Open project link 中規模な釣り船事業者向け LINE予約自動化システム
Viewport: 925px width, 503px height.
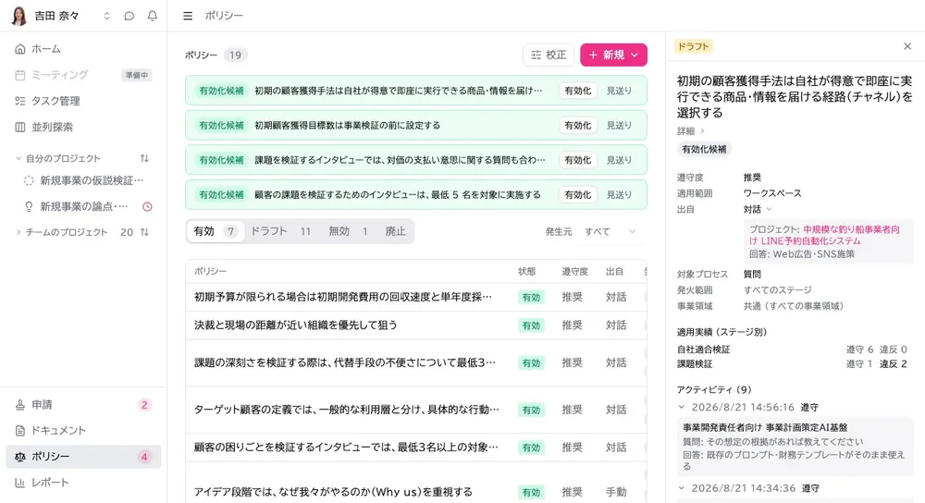point(824,235)
